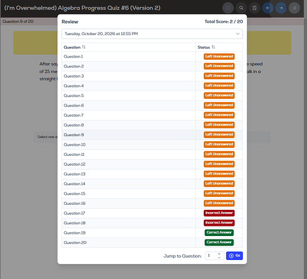Select the Question 8 row

[152, 125]
